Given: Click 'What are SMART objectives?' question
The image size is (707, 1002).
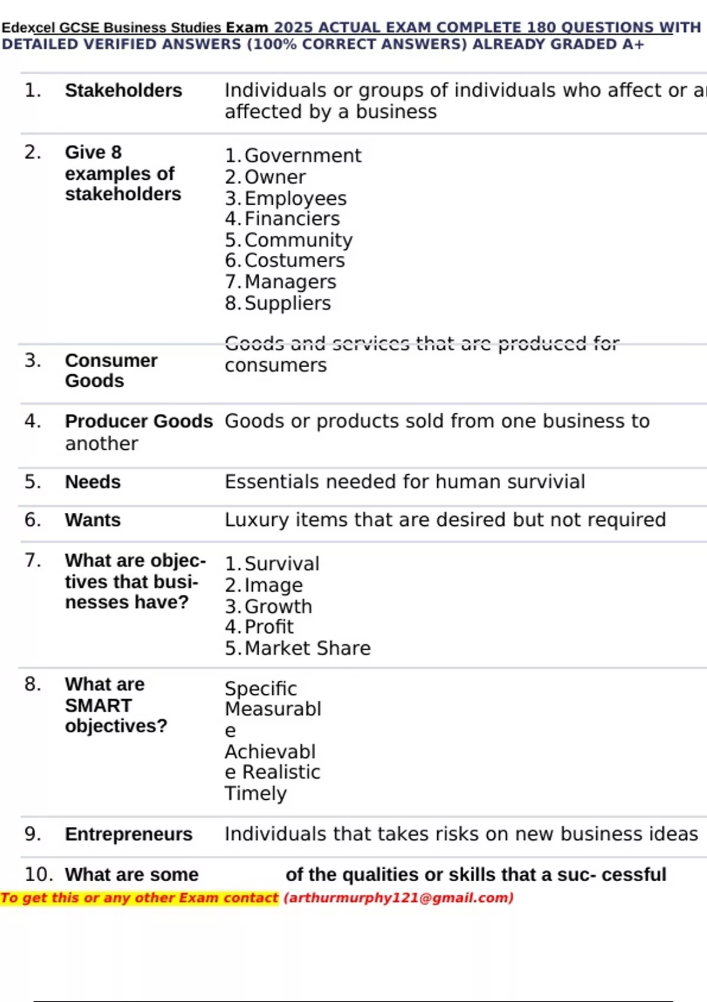Looking at the screenshot, I should coord(115,705).
